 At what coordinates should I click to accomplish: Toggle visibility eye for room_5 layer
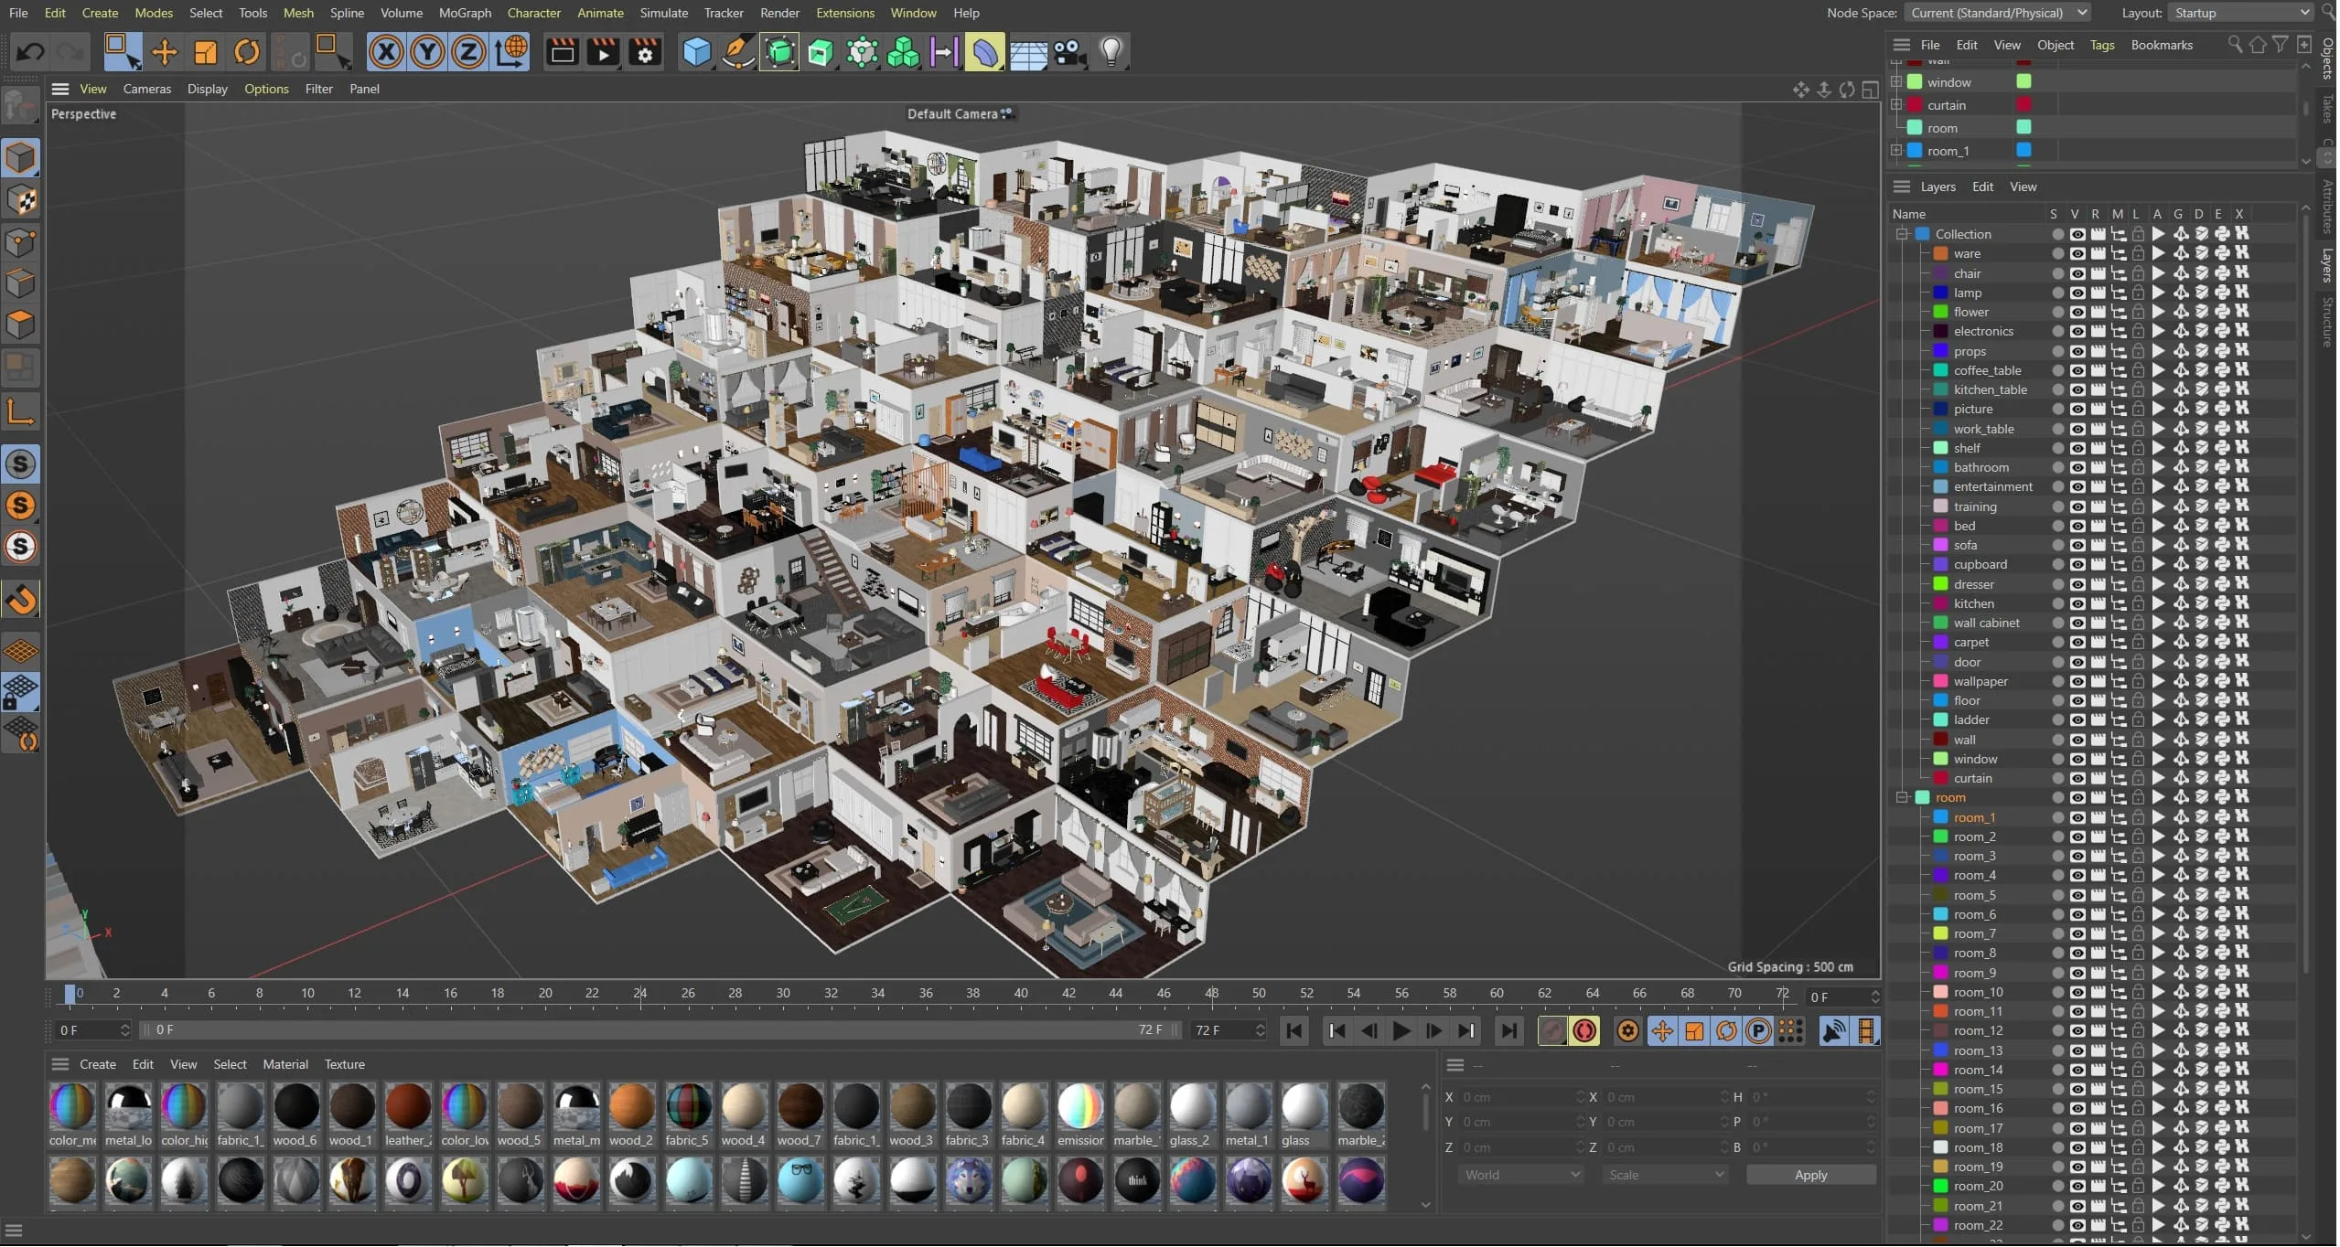tap(2077, 895)
